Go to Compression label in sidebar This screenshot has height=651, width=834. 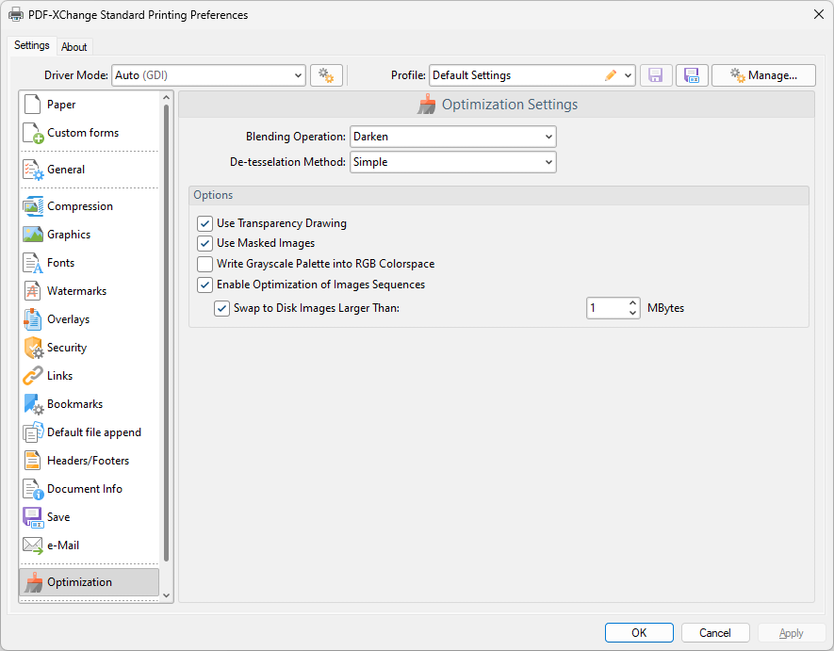pos(80,206)
